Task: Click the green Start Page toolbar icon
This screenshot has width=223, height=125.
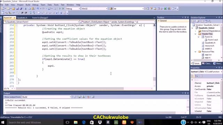Action: tap(166, 9)
